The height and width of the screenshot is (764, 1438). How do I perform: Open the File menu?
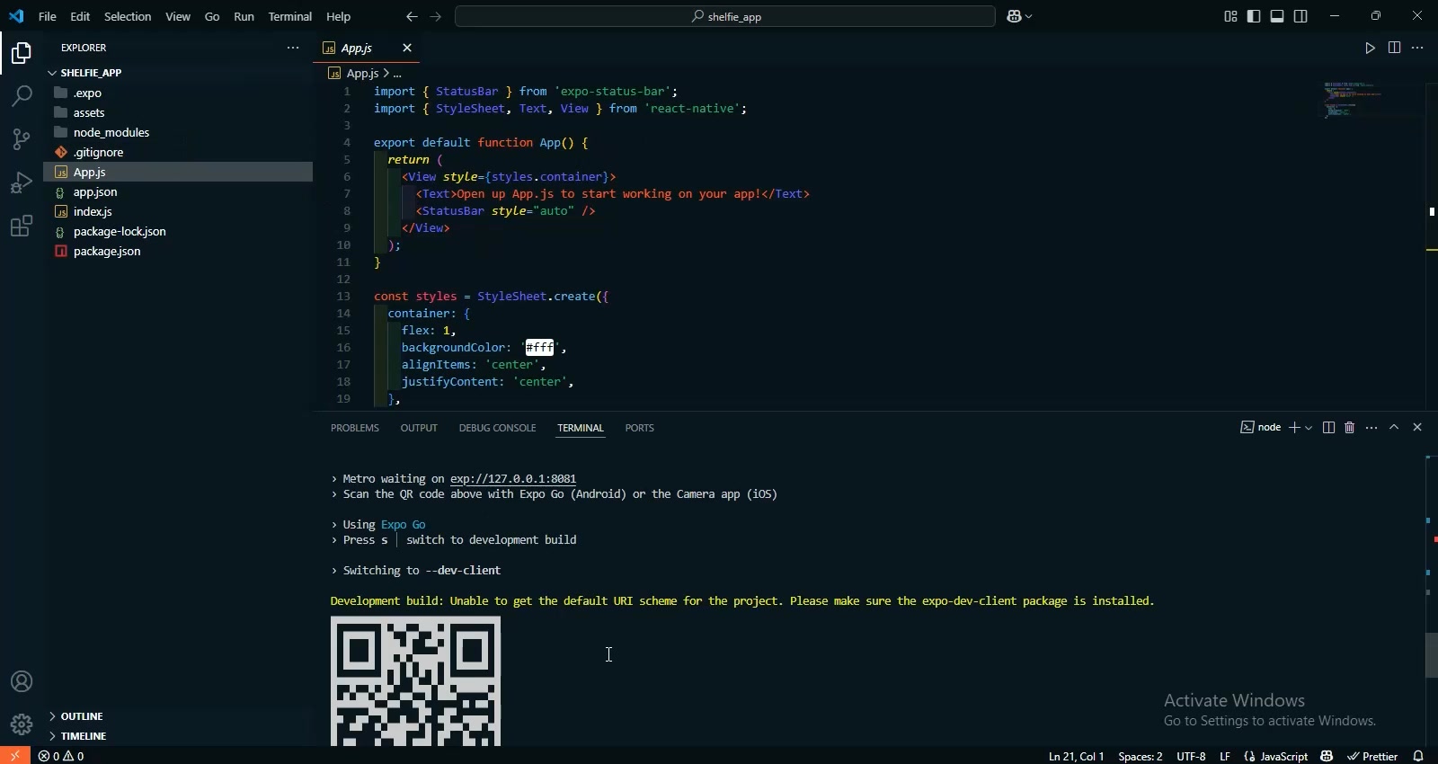click(x=48, y=17)
